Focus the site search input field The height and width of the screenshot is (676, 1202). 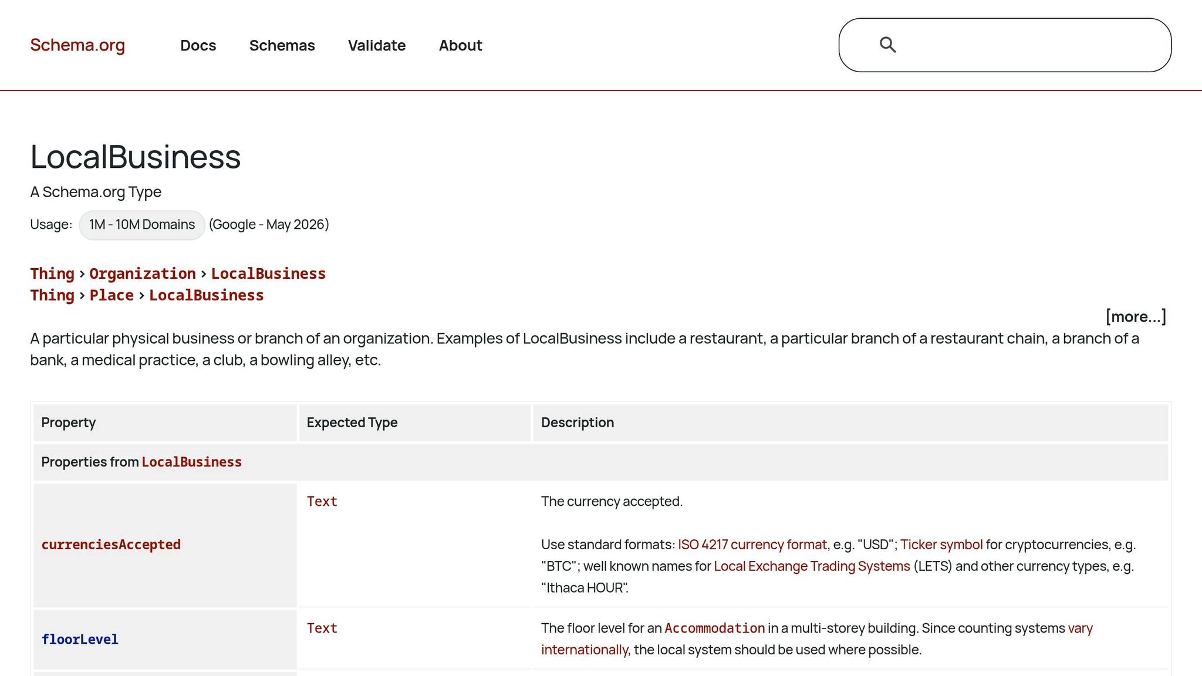pyautogui.click(x=1005, y=45)
